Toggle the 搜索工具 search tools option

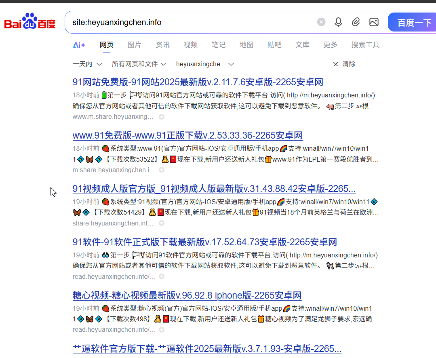[365, 45]
